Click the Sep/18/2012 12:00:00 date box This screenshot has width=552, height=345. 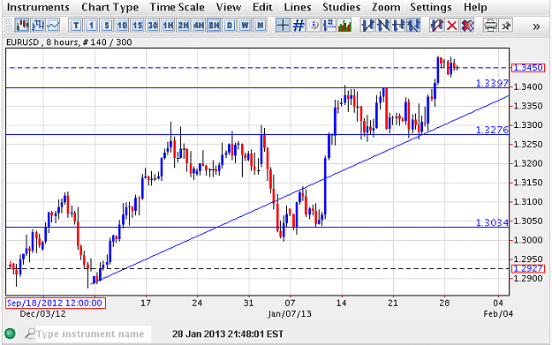point(56,304)
